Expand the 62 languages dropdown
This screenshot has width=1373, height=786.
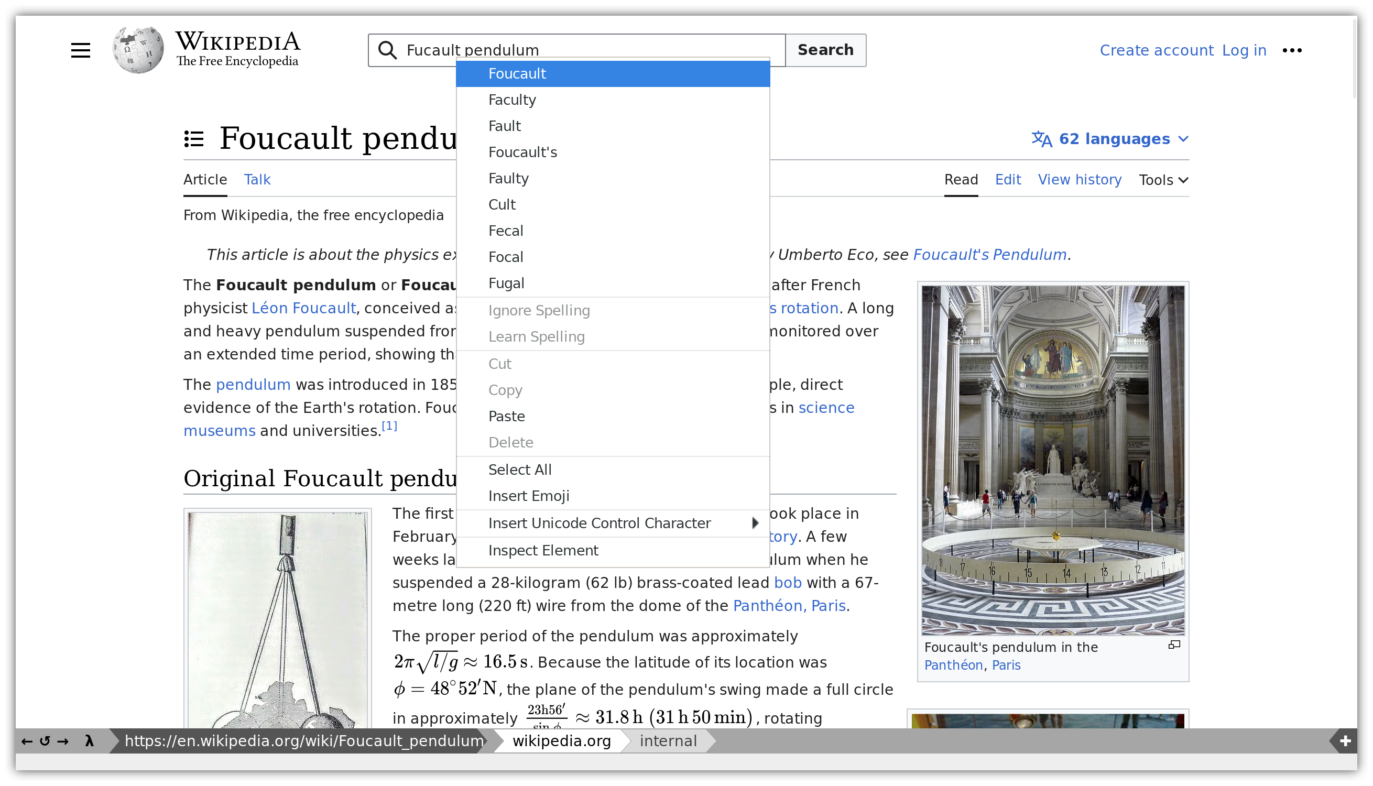pyautogui.click(x=1110, y=139)
